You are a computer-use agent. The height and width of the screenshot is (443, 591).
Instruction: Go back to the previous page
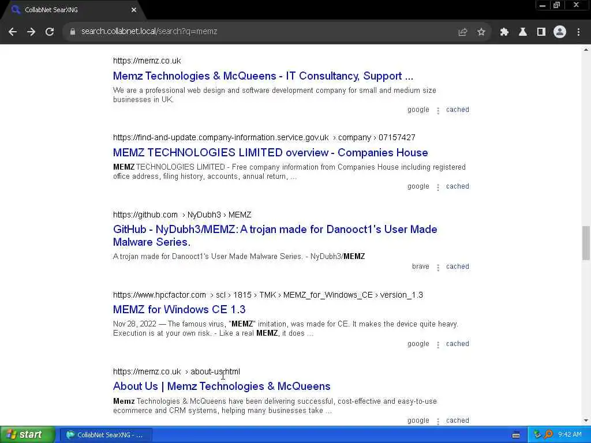point(13,32)
